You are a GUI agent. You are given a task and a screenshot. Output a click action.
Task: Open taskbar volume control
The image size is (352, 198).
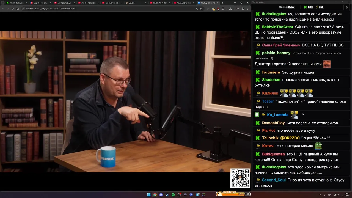click(338, 195)
